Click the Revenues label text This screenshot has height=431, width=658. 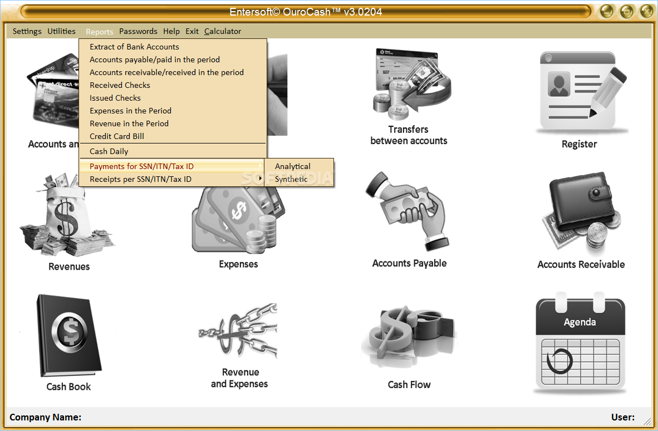(69, 266)
